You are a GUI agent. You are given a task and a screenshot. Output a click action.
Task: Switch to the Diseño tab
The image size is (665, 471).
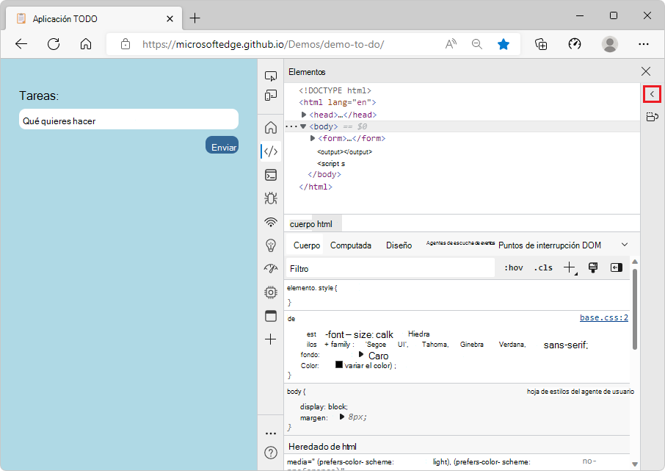pyautogui.click(x=399, y=245)
